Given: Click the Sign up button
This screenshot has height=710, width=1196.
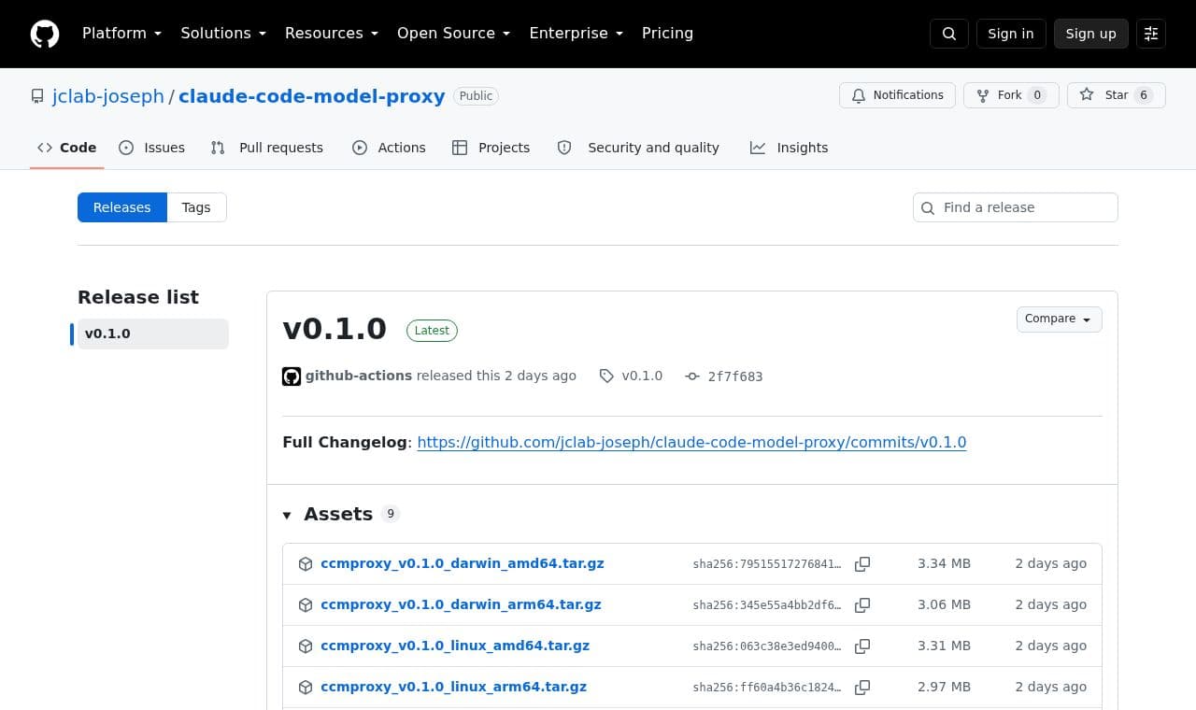Looking at the screenshot, I should pyautogui.click(x=1091, y=34).
